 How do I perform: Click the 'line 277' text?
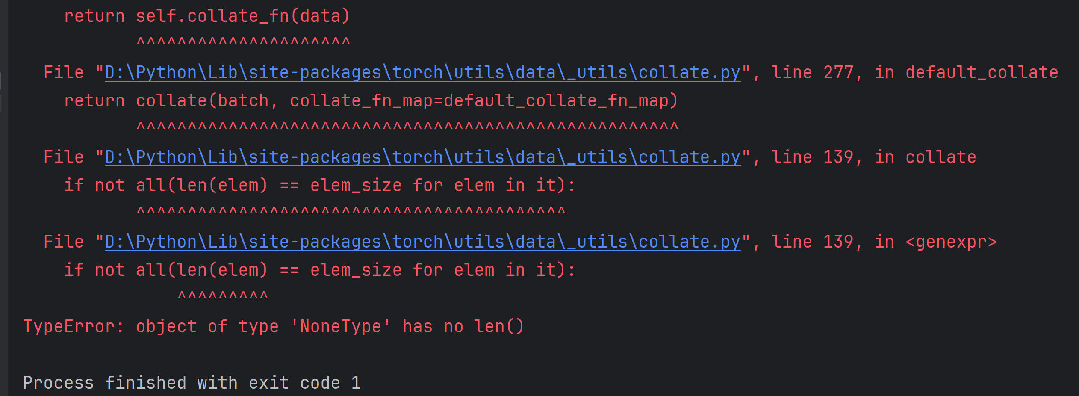[x=813, y=72]
